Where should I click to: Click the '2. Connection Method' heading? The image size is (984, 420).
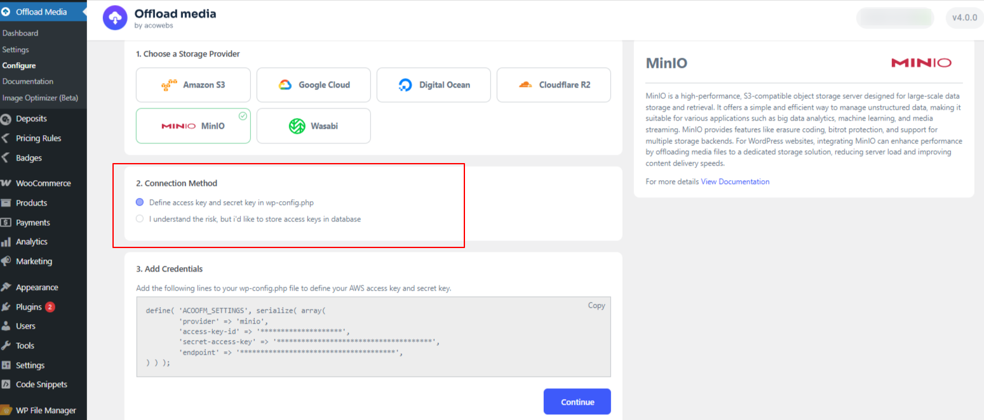tap(177, 183)
